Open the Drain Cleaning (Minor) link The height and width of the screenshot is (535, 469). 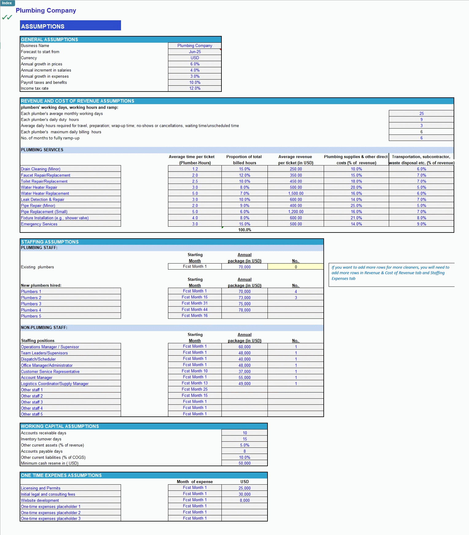[x=70, y=169]
